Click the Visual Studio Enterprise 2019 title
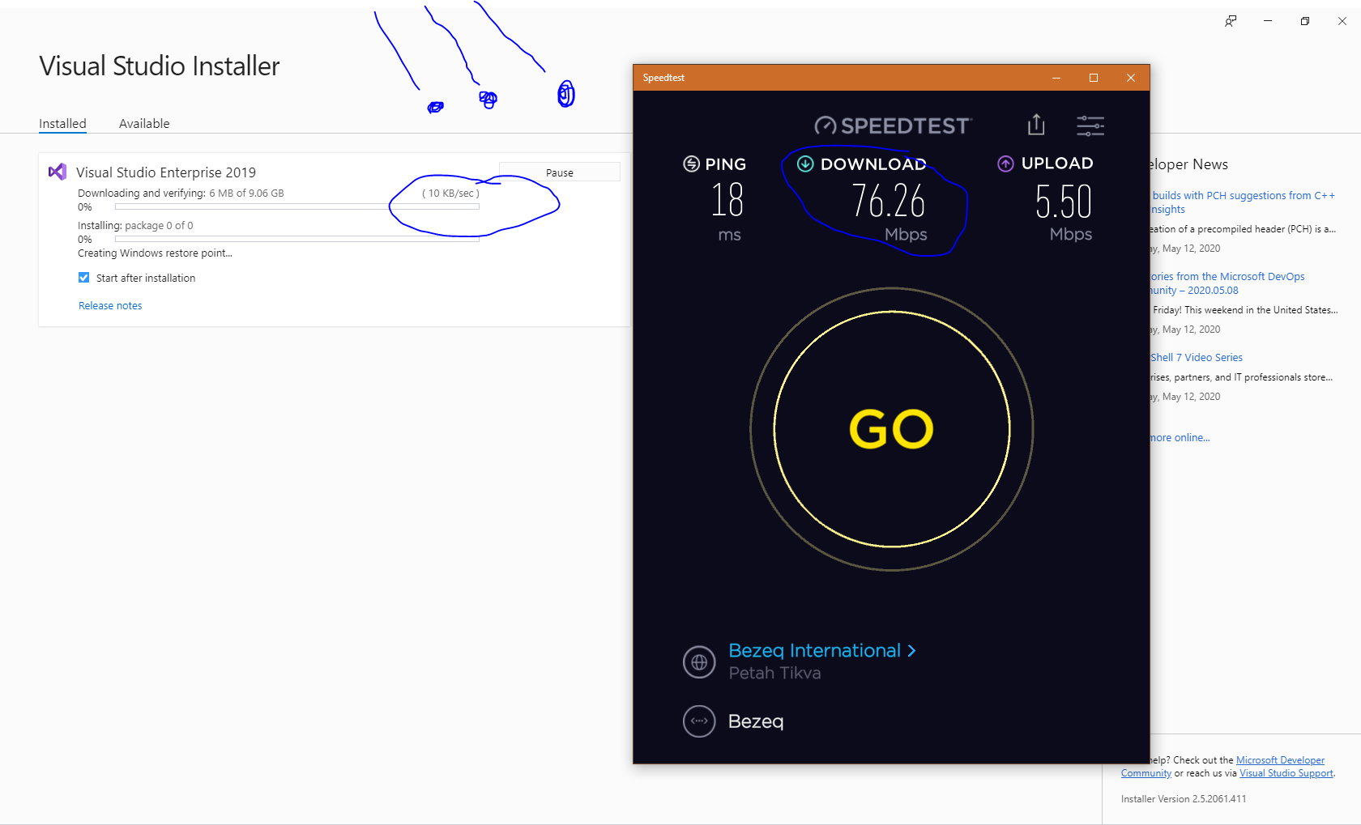The width and height of the screenshot is (1361, 825). click(166, 172)
